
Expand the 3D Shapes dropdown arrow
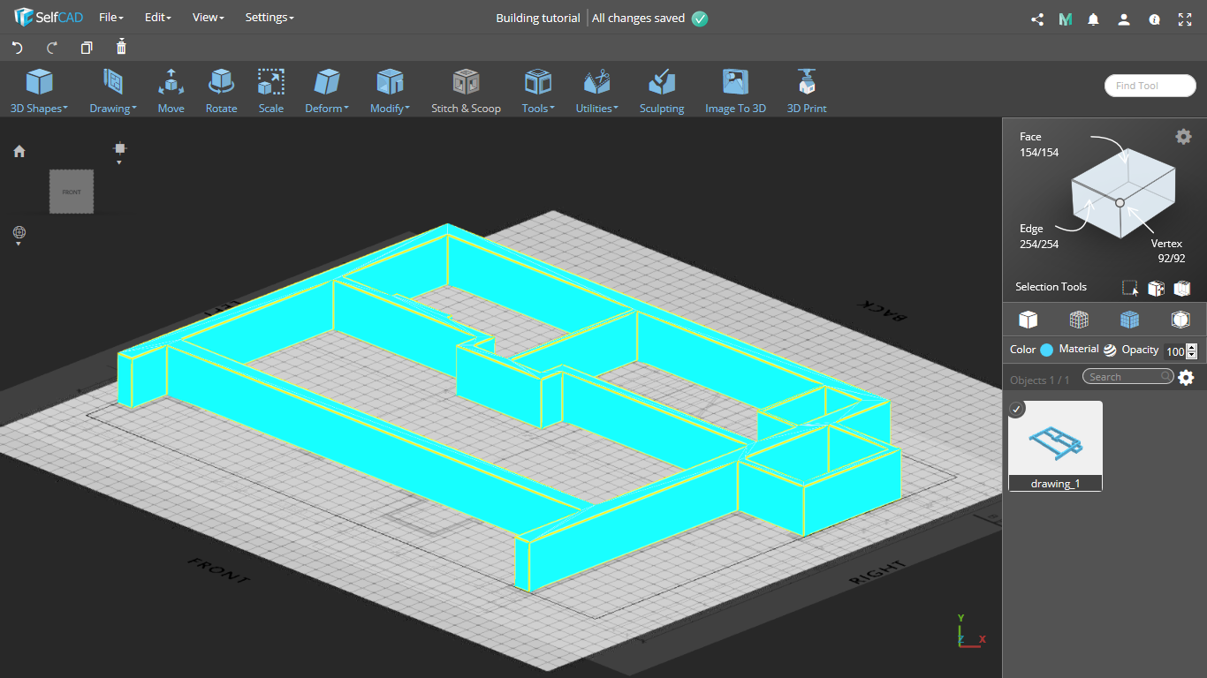click(65, 109)
